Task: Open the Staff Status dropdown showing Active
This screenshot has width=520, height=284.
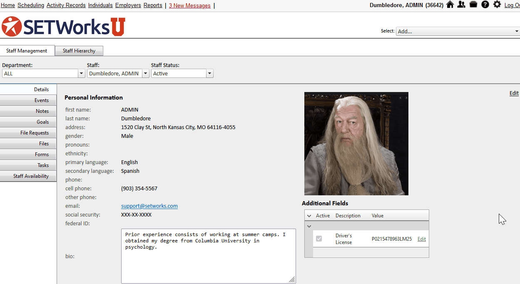Action: click(182, 73)
